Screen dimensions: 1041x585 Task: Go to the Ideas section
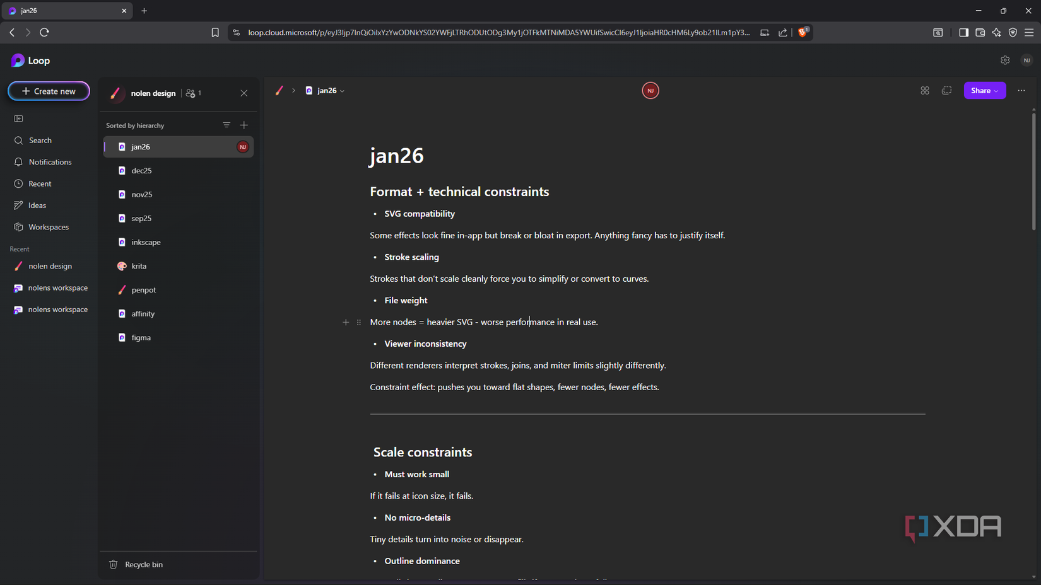(x=37, y=206)
